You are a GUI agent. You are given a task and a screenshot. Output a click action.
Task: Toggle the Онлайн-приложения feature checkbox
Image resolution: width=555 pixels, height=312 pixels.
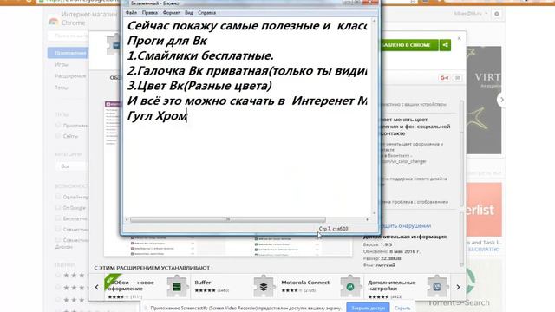pyautogui.click(x=58, y=197)
